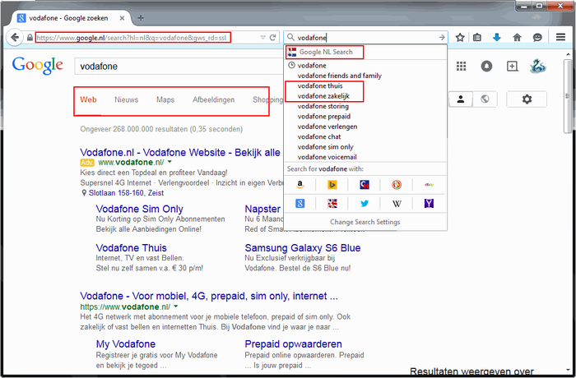Open the Prepaid opwaarderen link
Viewport: 576px width, 378px height.
tap(293, 343)
